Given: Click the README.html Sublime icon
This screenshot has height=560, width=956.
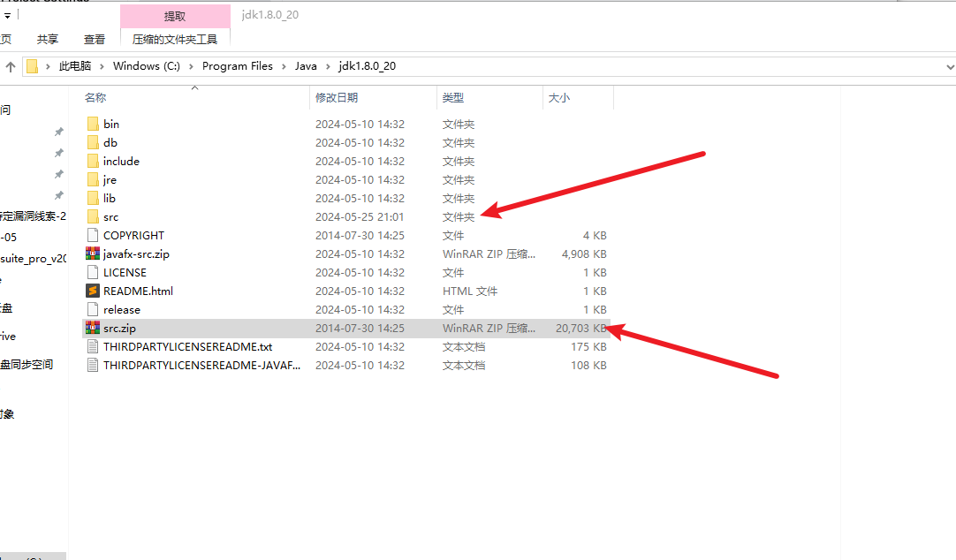Looking at the screenshot, I should 93,291.
